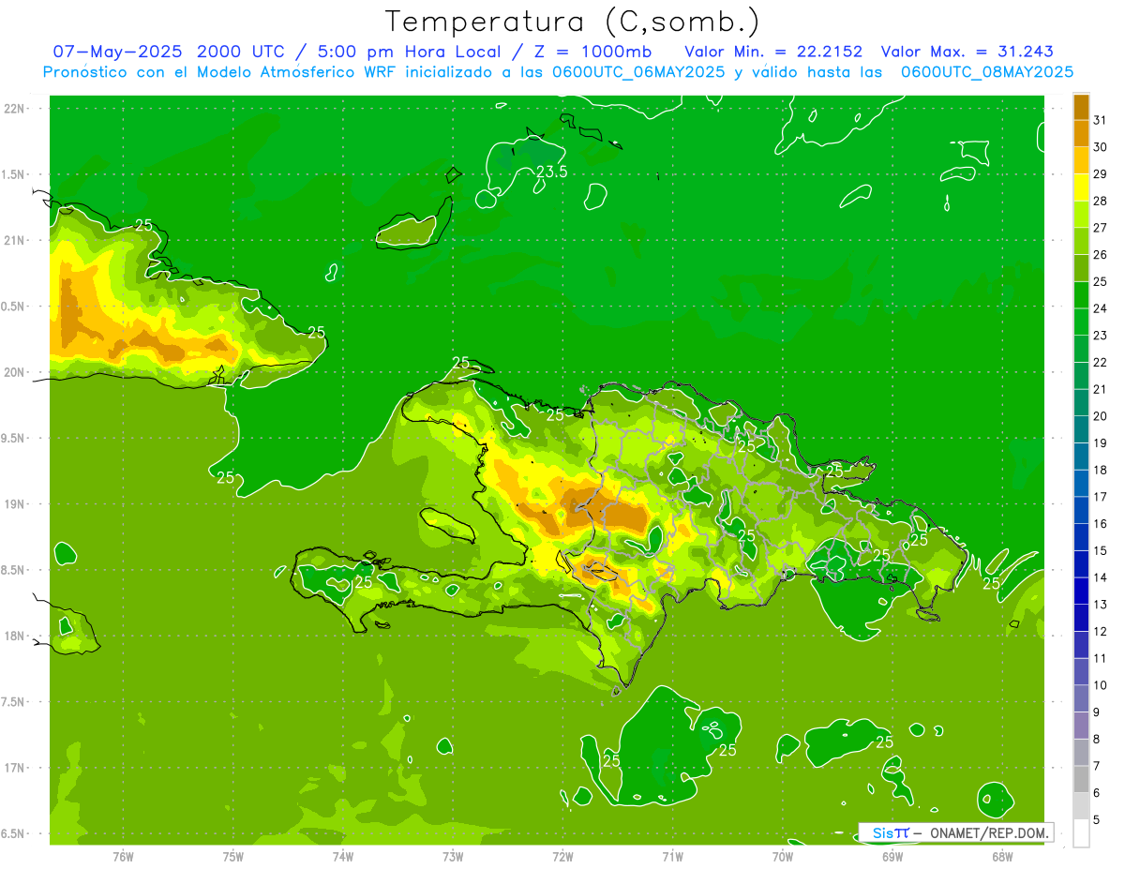Select "Valor Max. = 31.243" text

point(967,52)
